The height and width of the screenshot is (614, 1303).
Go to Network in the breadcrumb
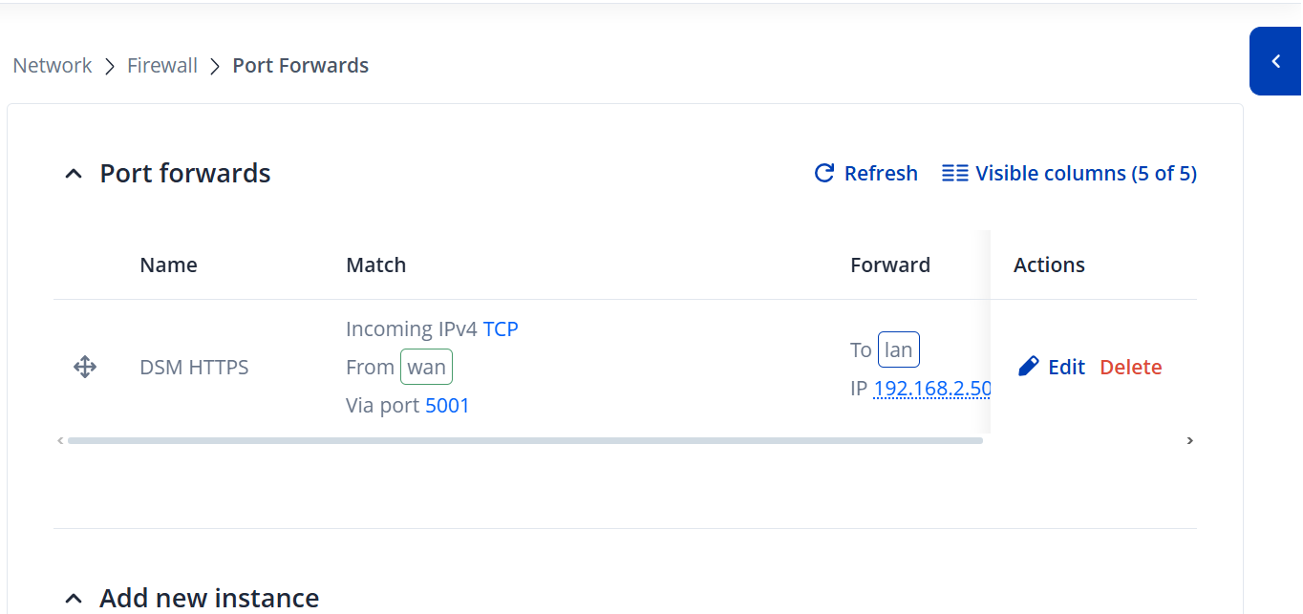53,66
